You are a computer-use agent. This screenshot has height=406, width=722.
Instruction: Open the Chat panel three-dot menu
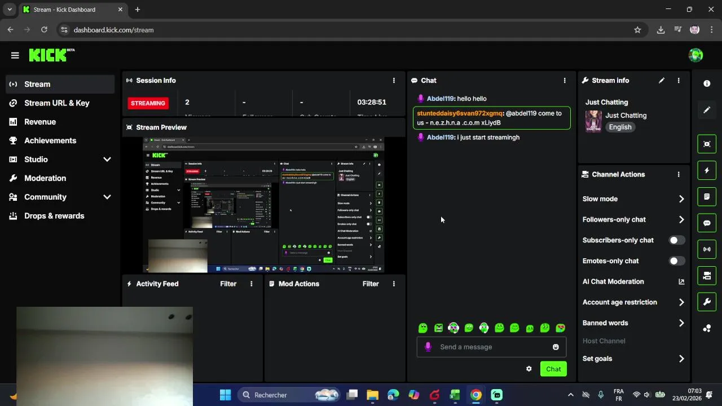point(565,81)
